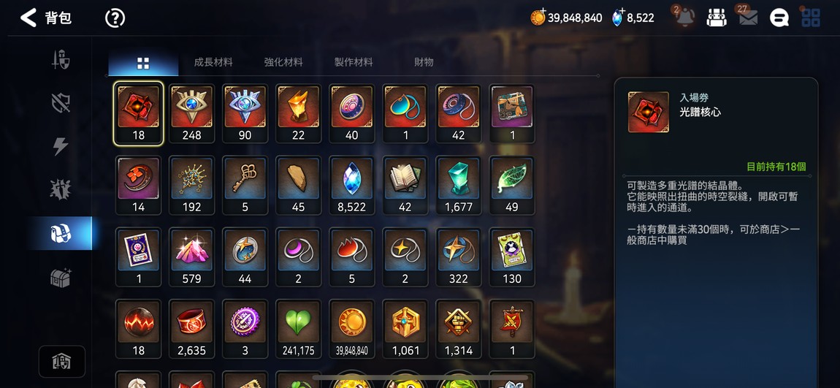Open the chat bubble icon
This screenshot has height=388, width=840.
pyautogui.click(x=779, y=18)
